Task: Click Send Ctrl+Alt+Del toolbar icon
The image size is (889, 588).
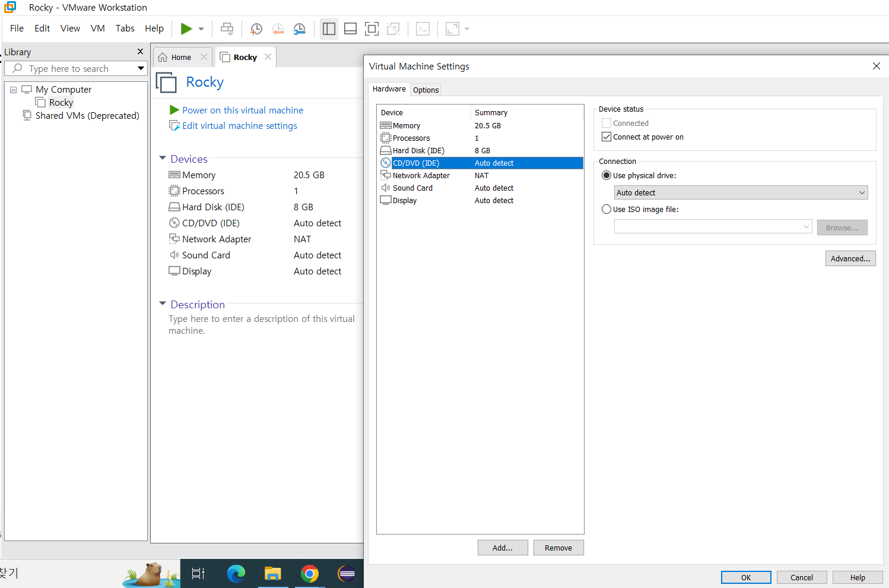Action: [227, 29]
